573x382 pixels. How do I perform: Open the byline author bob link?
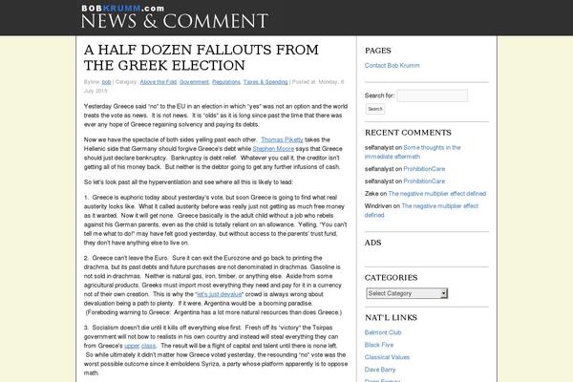pyautogui.click(x=107, y=82)
